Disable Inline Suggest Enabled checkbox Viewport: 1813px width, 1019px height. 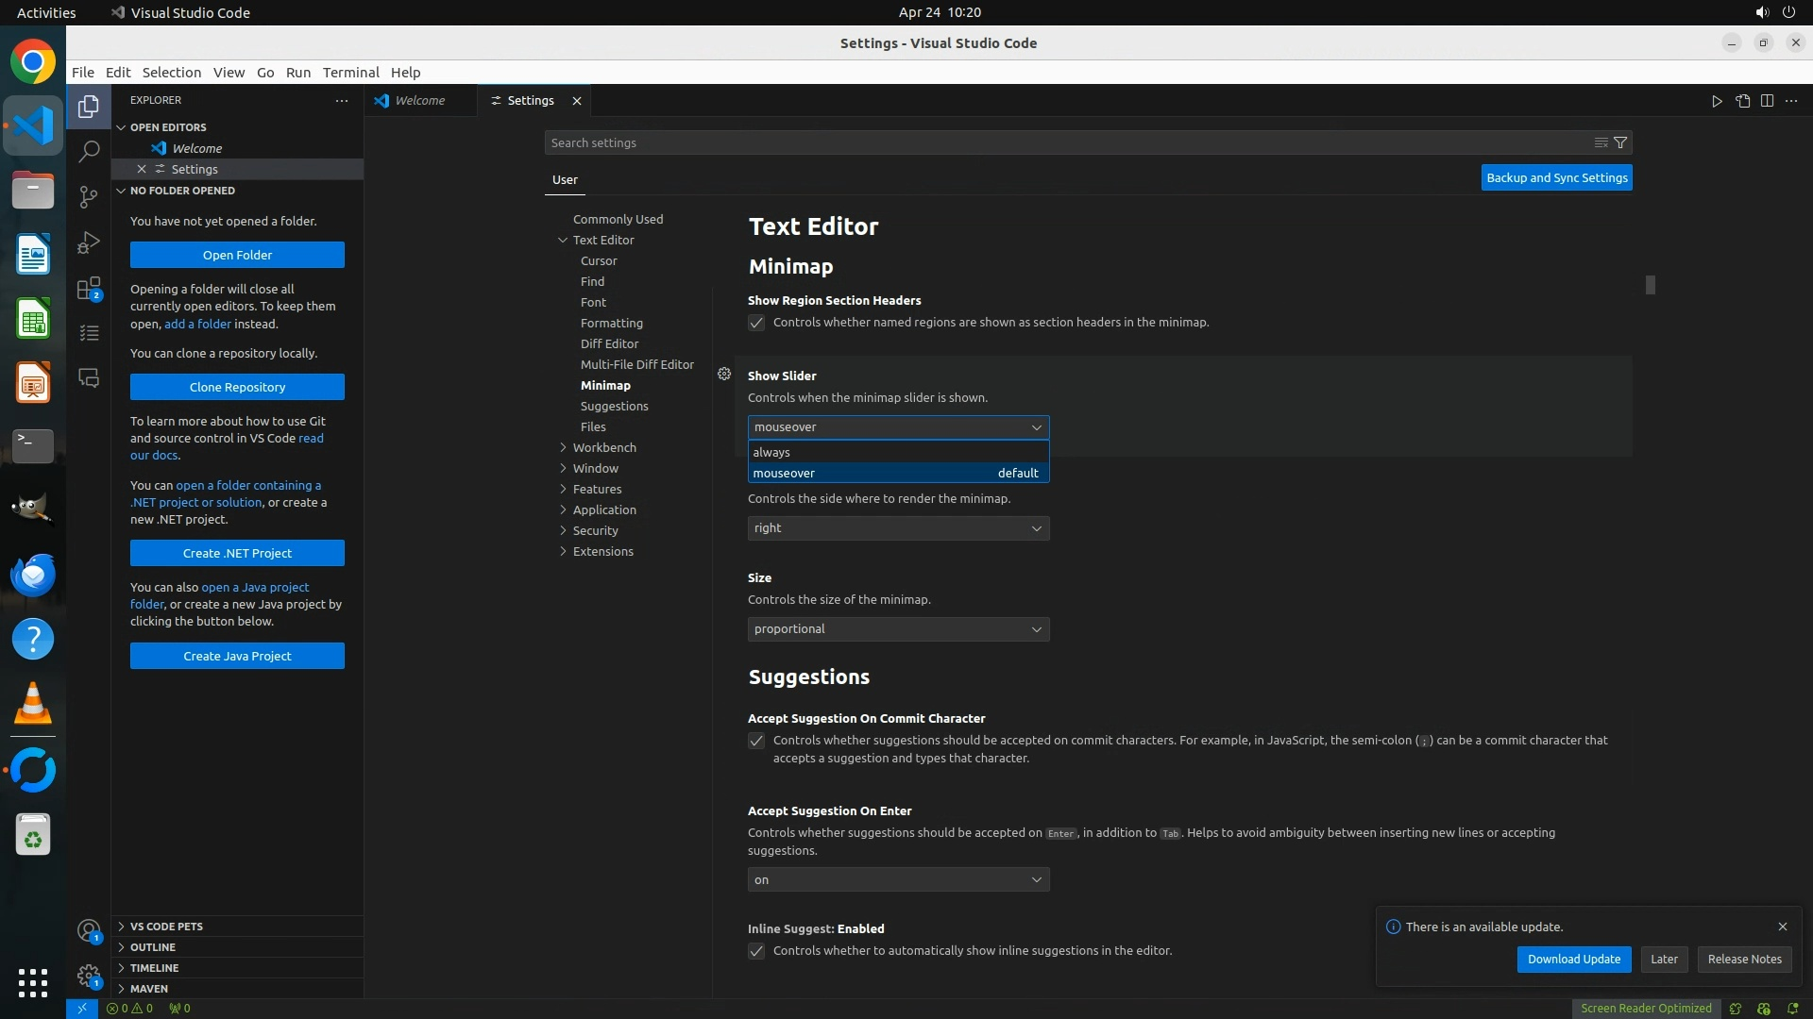(756, 951)
